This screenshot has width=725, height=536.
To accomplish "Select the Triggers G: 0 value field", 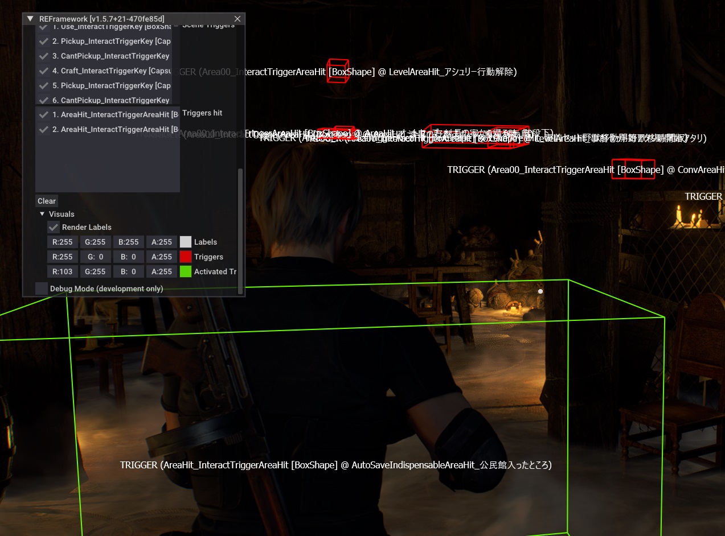I will tap(96, 257).
